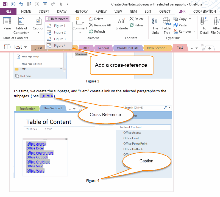The height and width of the screenshot is (197, 220).
Task: Click the redo arrow icon
Action: pos(53,4)
